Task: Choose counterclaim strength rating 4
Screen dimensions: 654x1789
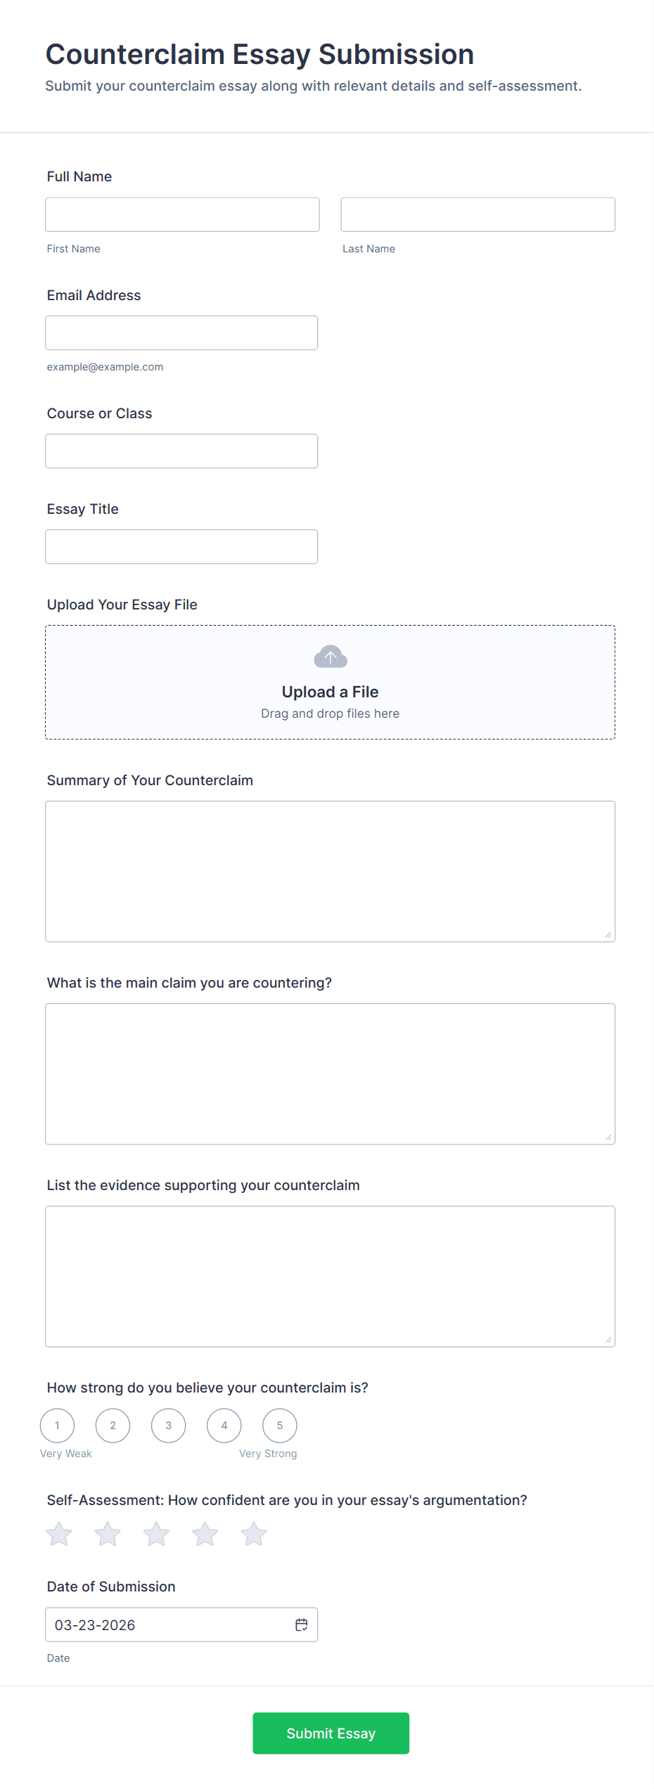Action: [x=224, y=1426]
